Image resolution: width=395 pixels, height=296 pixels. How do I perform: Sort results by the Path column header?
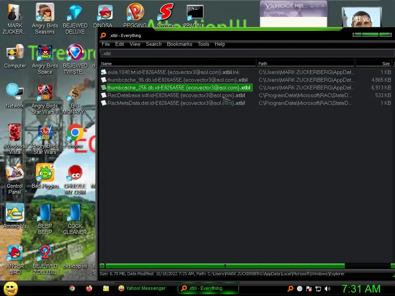click(x=306, y=64)
